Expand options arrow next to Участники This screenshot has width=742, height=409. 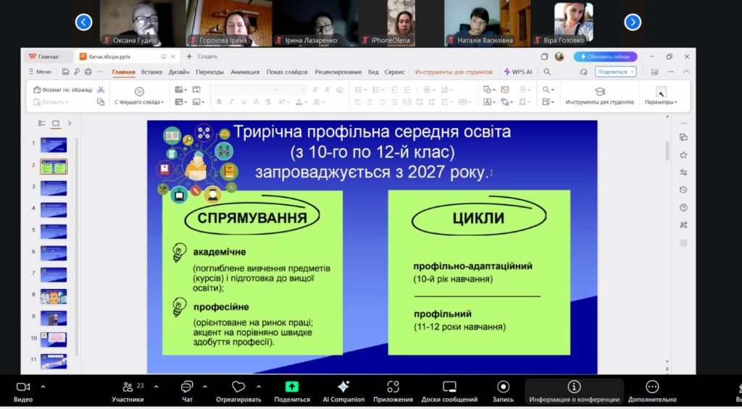[x=156, y=387]
